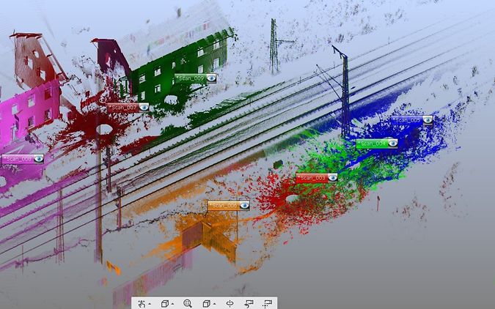This screenshot has height=309, width=495.
Task: Click the zoom extents magnifier icon
Action: coord(188,303)
